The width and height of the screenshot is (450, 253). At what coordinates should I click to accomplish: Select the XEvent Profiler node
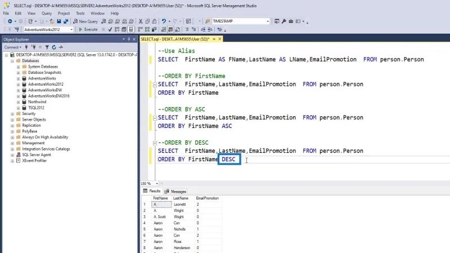tap(34, 161)
